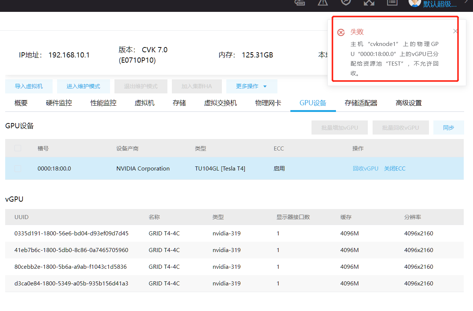Screen dimensions: 473x311
Task: Click the 进入维护模式 button
Action: point(83,86)
